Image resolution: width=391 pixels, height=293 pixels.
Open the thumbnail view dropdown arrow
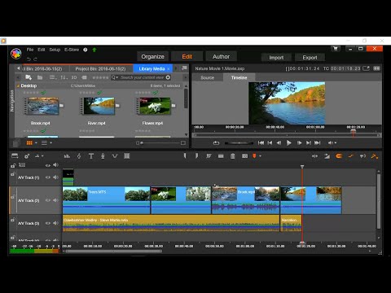36,142
